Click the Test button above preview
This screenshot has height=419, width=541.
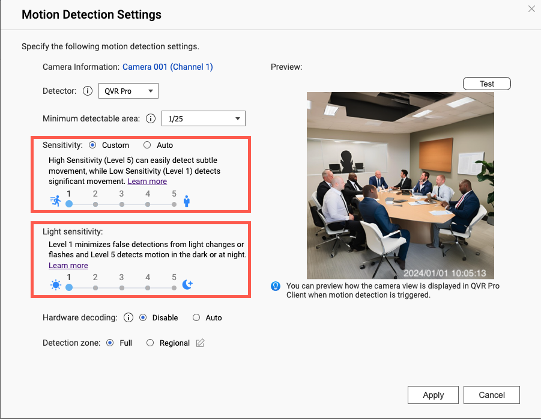[487, 84]
